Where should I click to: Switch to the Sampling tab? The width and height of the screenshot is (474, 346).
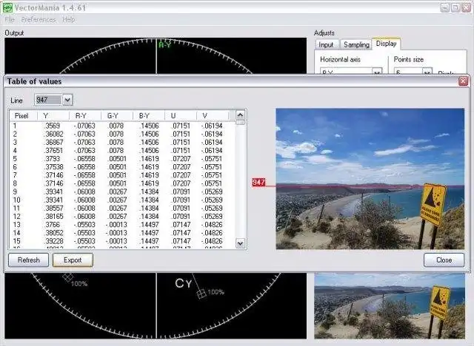[356, 44]
